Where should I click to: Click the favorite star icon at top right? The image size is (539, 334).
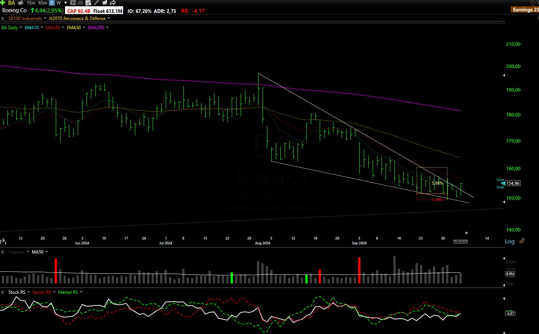(x=533, y=3)
